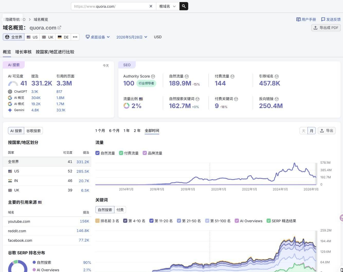Image resolution: width=343 pixels, height=272 pixels.
Task: Toggle the AI Overviews keyword checkbox
Action: pyautogui.click(x=237, y=221)
